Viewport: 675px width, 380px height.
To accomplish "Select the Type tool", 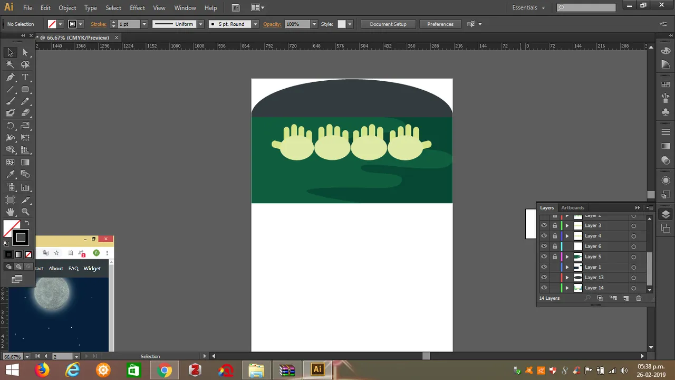I will [25, 77].
